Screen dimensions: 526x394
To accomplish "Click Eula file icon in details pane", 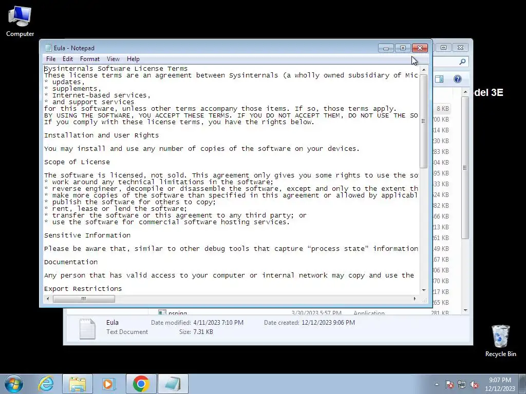I will (87, 329).
